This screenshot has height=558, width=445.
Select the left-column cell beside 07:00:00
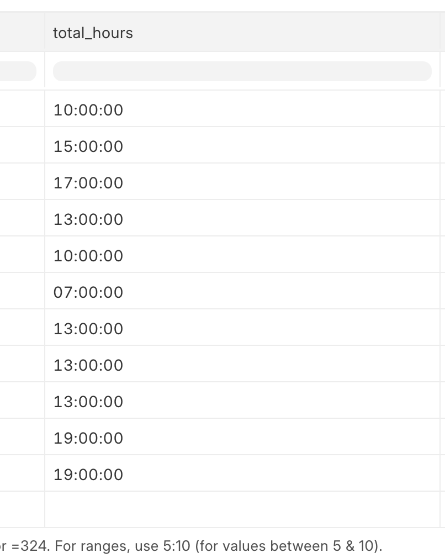(x=22, y=291)
